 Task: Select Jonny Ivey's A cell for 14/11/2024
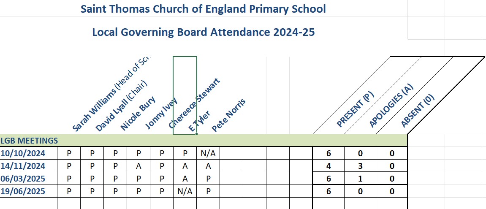coord(138,166)
